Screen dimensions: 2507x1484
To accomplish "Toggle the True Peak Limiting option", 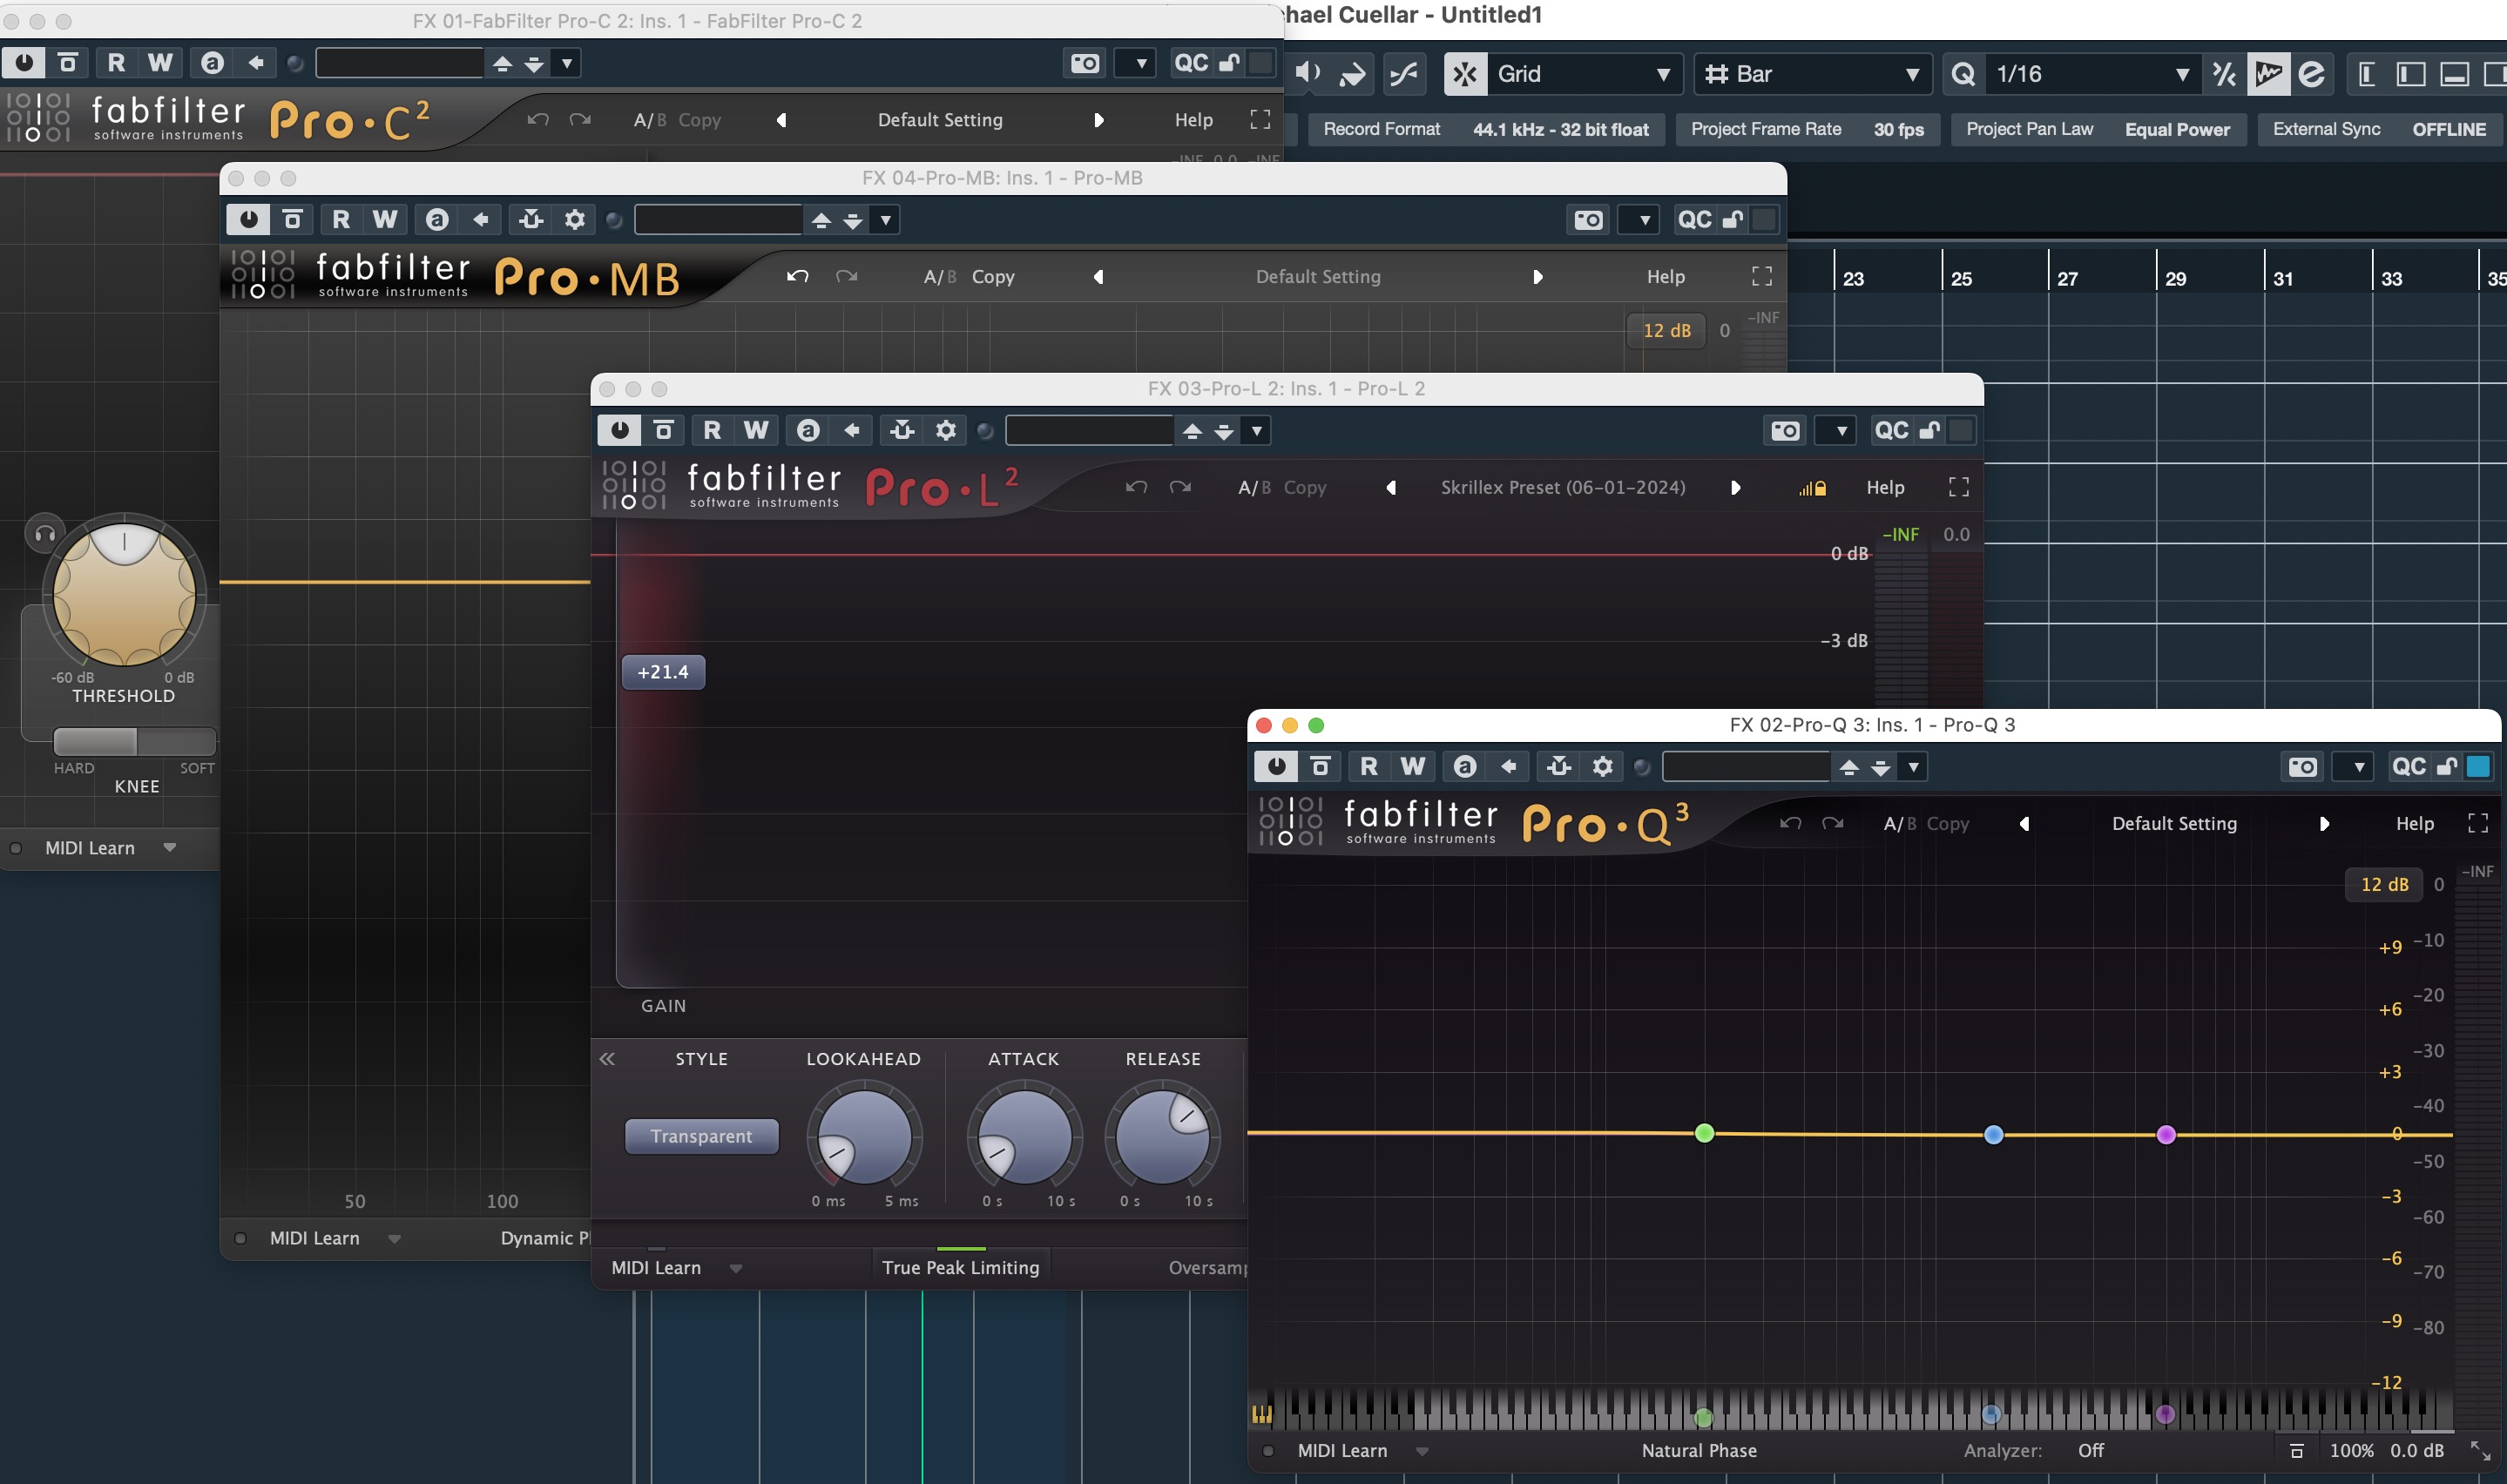I will point(959,1266).
